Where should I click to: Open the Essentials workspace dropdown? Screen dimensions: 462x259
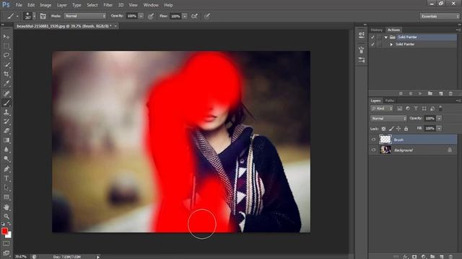tap(440, 16)
